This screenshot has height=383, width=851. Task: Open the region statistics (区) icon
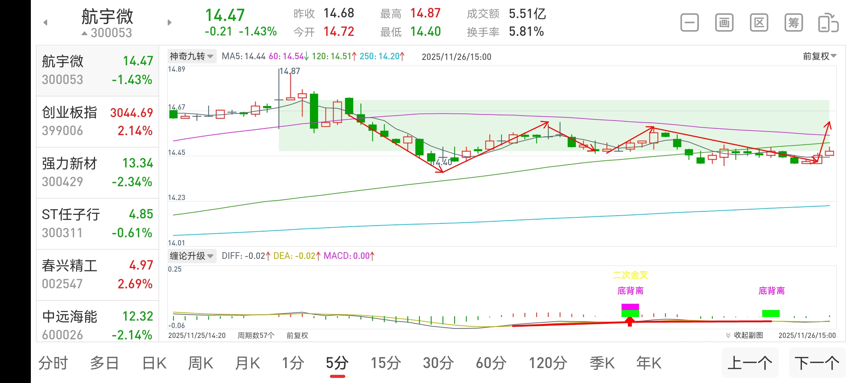758,22
